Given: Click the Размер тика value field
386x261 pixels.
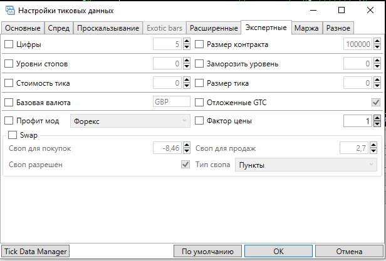Looking at the screenshot, I should [x=358, y=83].
